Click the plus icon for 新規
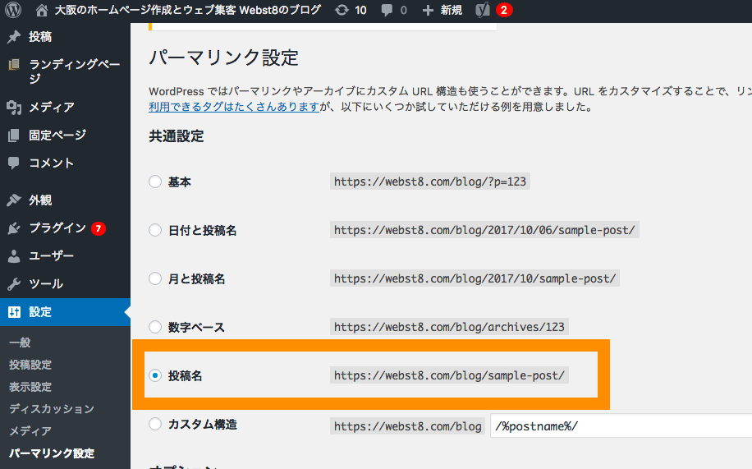Viewport: 752px width, 469px height. tap(428, 10)
